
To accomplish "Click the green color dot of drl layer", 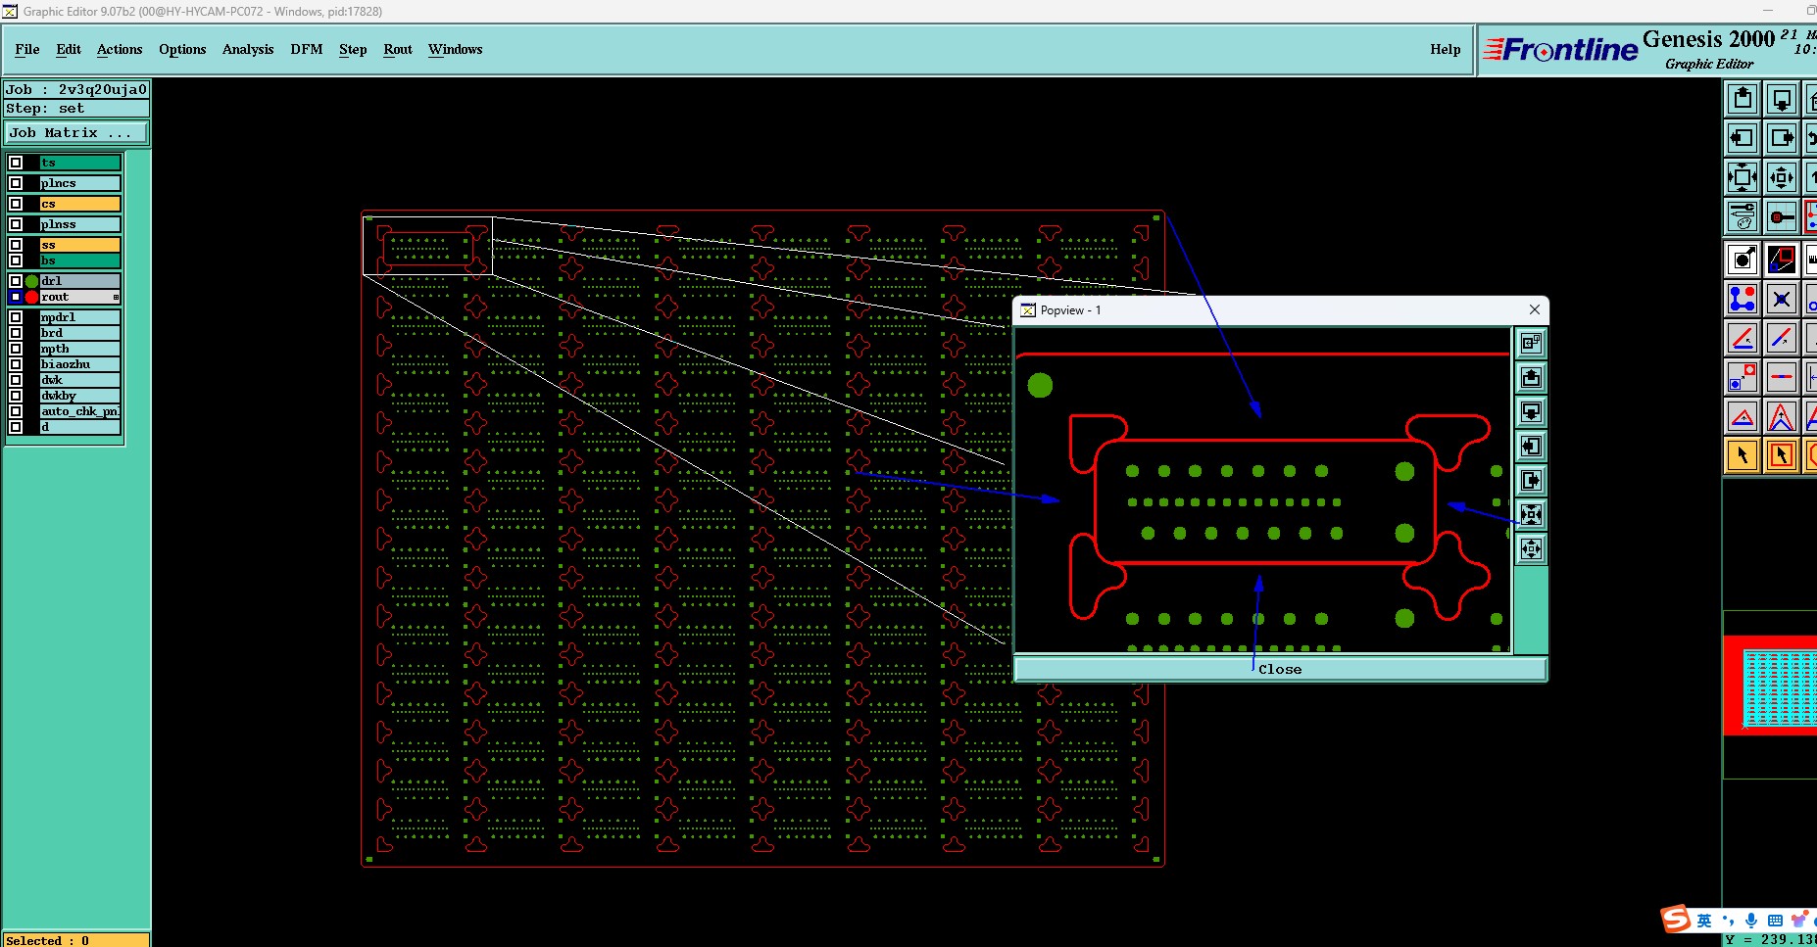I will pos(31,281).
